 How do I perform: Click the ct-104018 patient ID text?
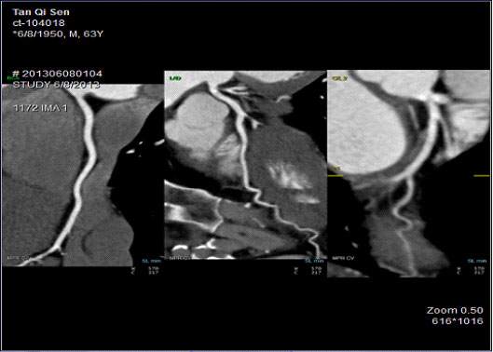pos(38,23)
